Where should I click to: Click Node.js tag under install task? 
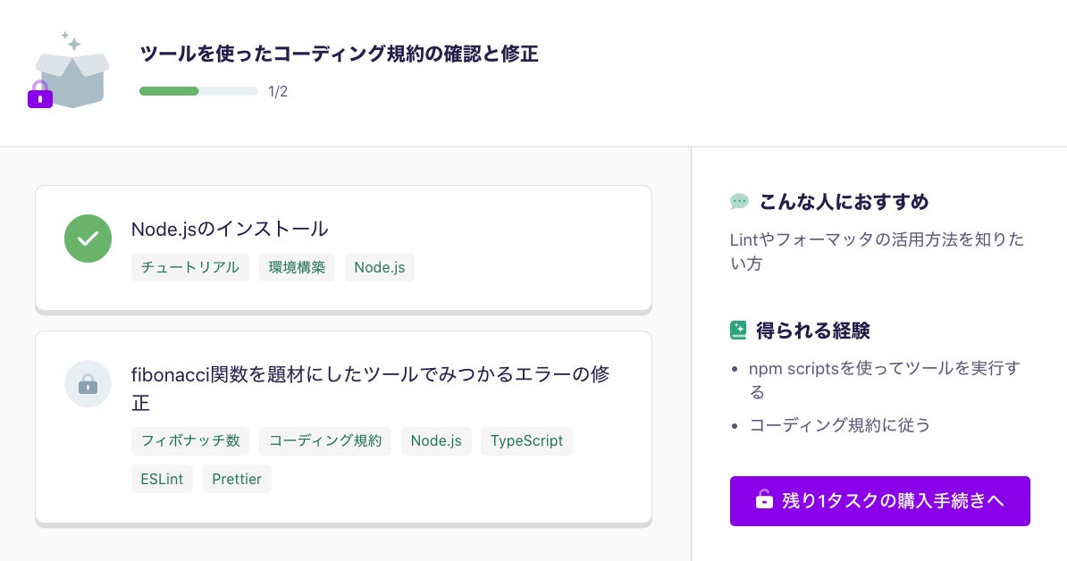coord(379,267)
